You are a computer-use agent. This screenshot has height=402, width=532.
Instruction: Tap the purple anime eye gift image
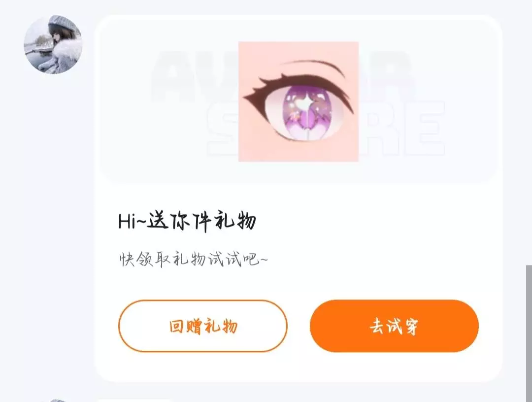(x=299, y=101)
